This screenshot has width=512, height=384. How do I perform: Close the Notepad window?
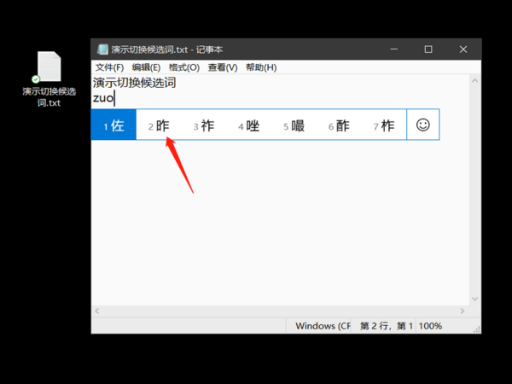click(x=463, y=49)
